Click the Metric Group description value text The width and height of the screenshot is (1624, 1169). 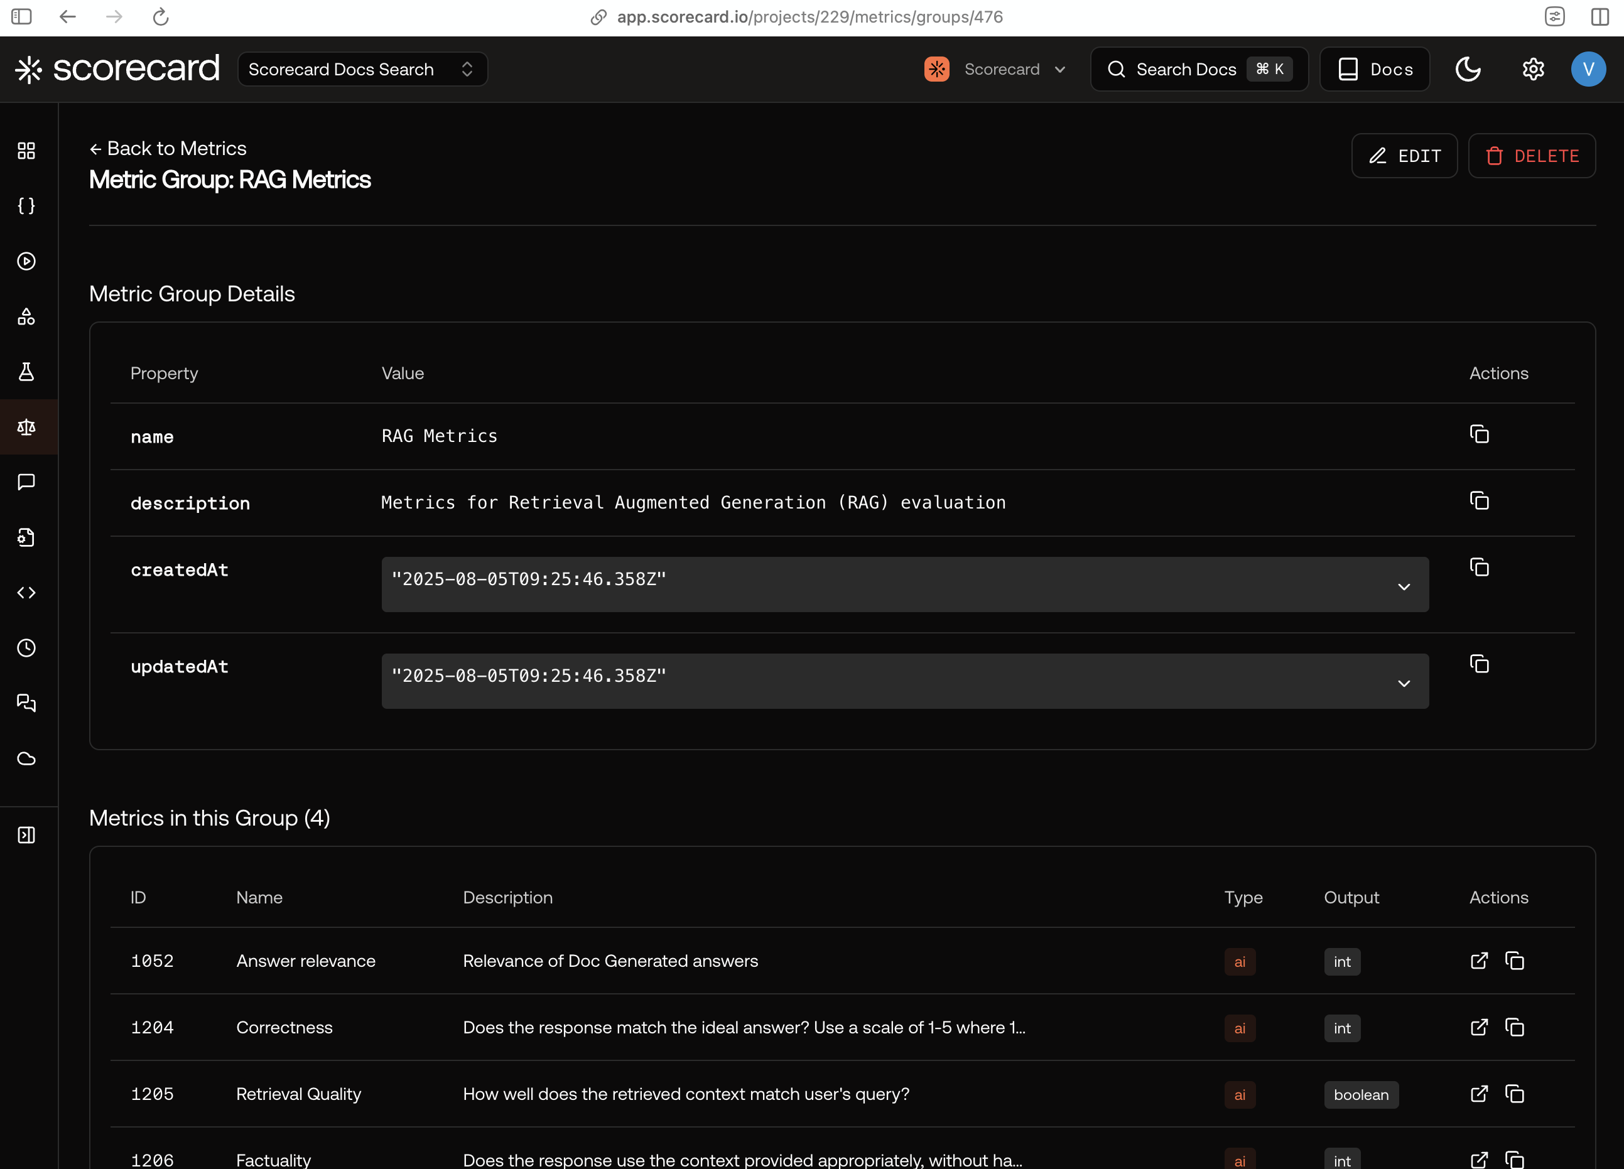pos(693,502)
